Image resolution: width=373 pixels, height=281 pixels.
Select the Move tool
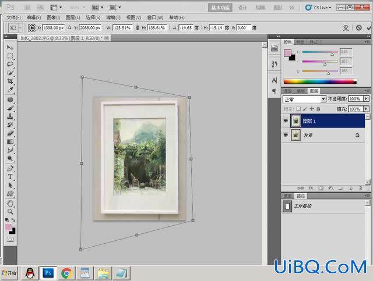(x=10, y=47)
